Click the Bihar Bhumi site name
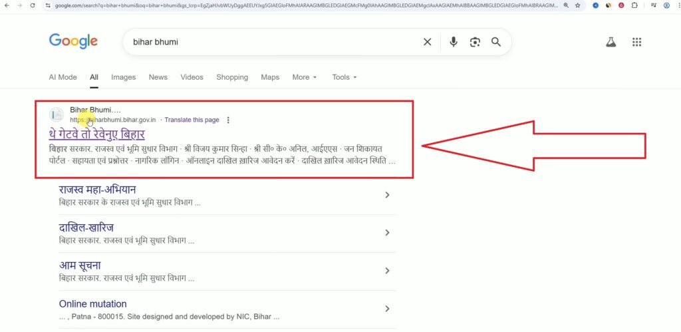Image resolution: width=681 pixels, height=332 pixels. (95, 110)
